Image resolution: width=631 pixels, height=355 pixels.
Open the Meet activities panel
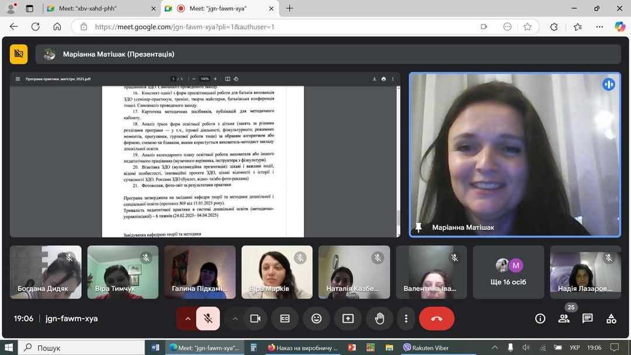pyautogui.click(x=611, y=319)
